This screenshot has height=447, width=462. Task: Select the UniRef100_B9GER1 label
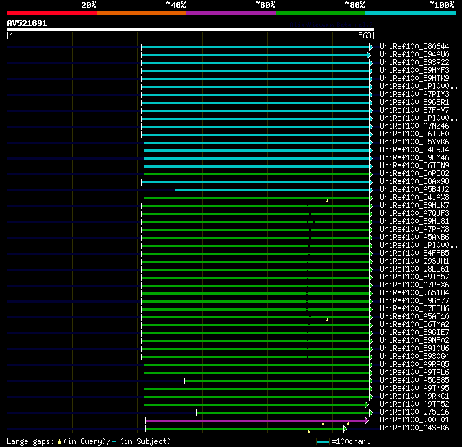coord(414,103)
